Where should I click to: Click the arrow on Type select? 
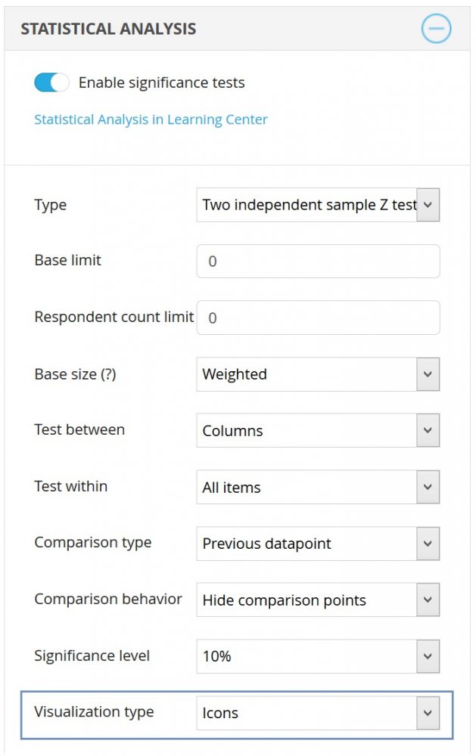[428, 205]
